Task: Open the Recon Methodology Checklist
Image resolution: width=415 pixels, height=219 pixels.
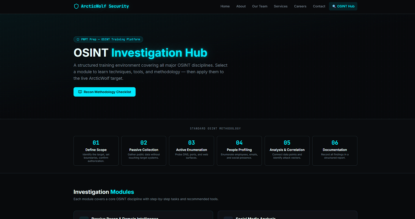Action: [104, 92]
